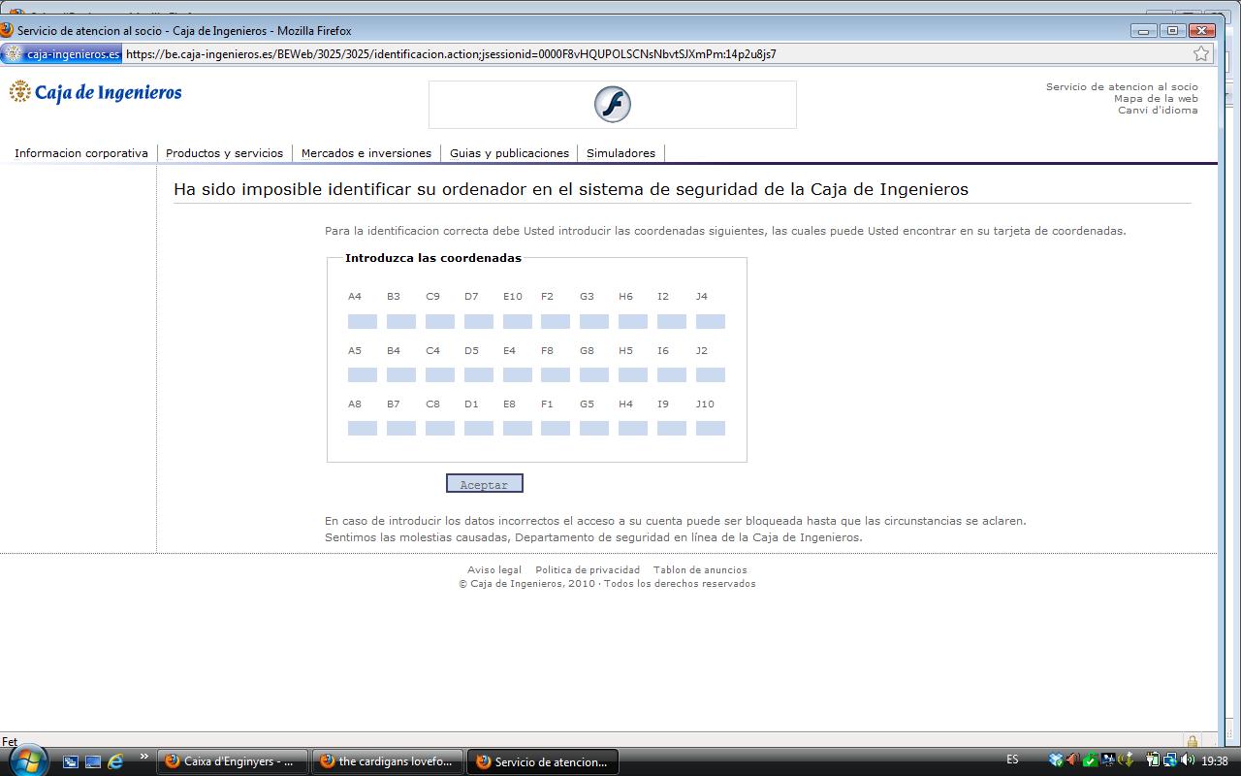The height and width of the screenshot is (776, 1241).
Task: Click the G3 coordinate input field
Action: pyautogui.click(x=594, y=321)
